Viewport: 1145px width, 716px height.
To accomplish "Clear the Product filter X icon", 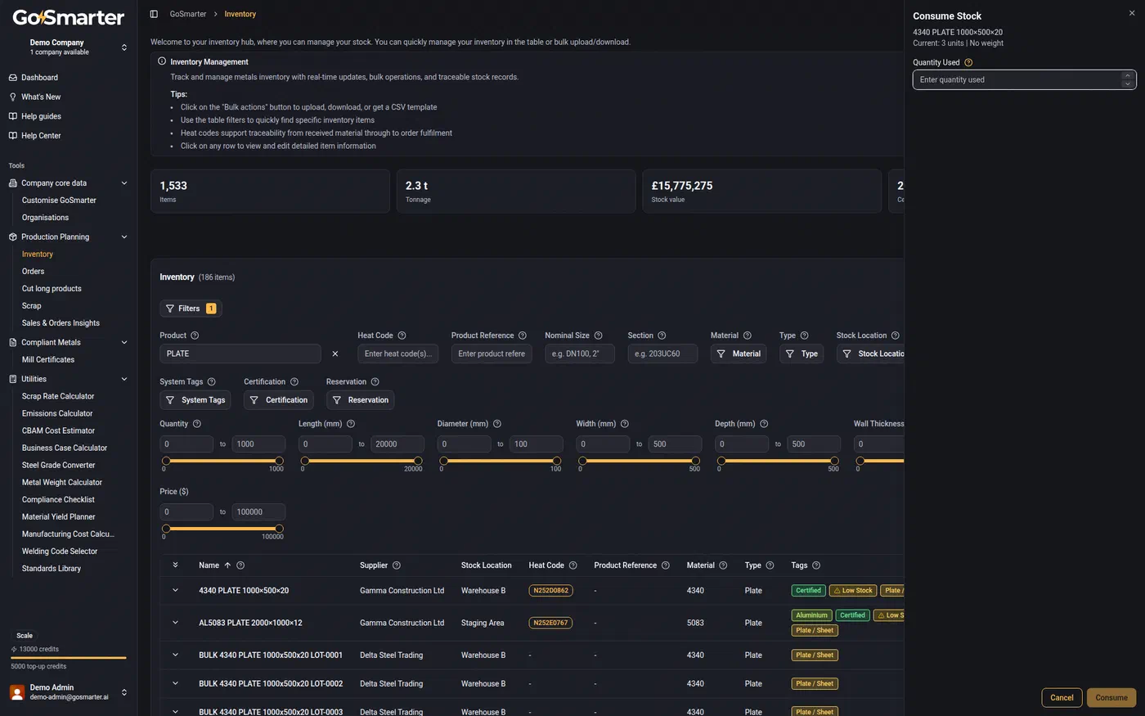I will click(x=335, y=353).
